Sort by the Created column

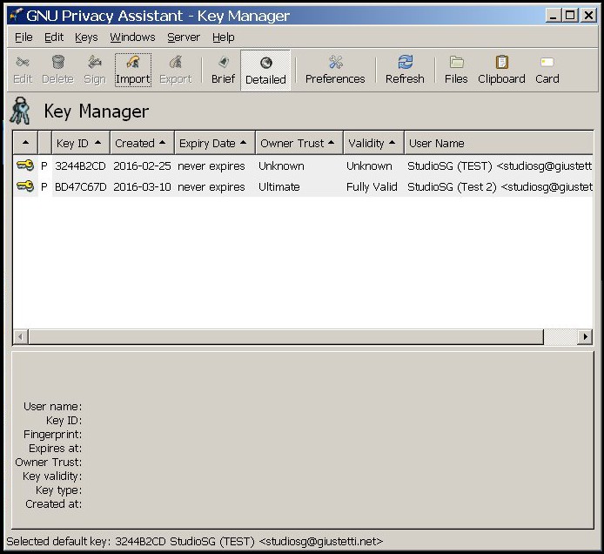142,143
